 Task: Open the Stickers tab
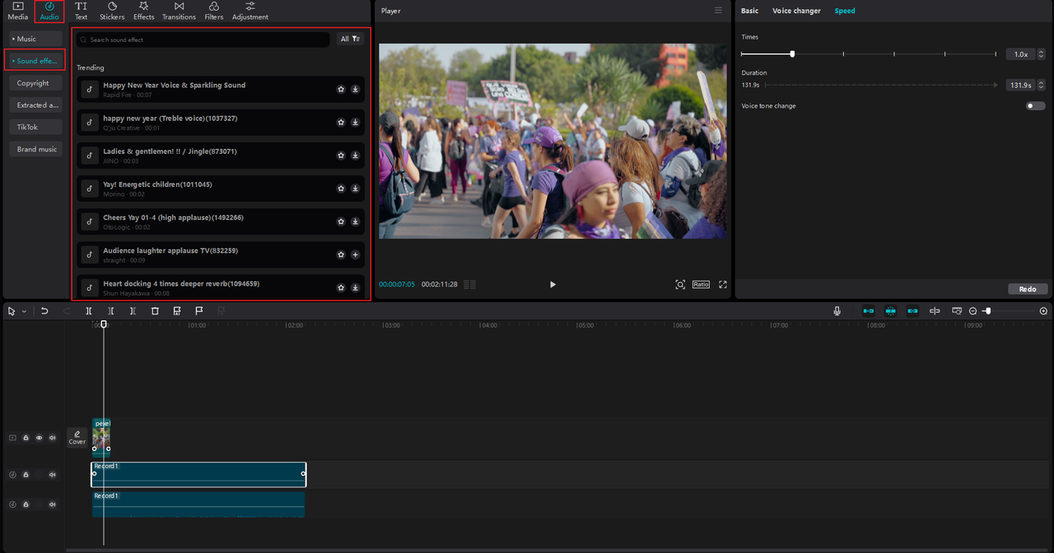point(112,11)
